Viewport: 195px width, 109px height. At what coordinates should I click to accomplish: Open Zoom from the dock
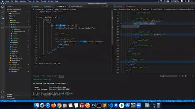(139, 105)
